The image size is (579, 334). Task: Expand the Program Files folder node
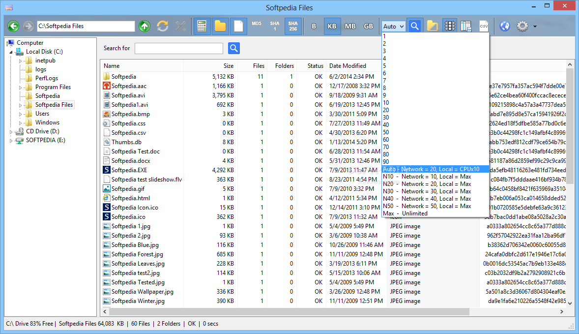20,88
